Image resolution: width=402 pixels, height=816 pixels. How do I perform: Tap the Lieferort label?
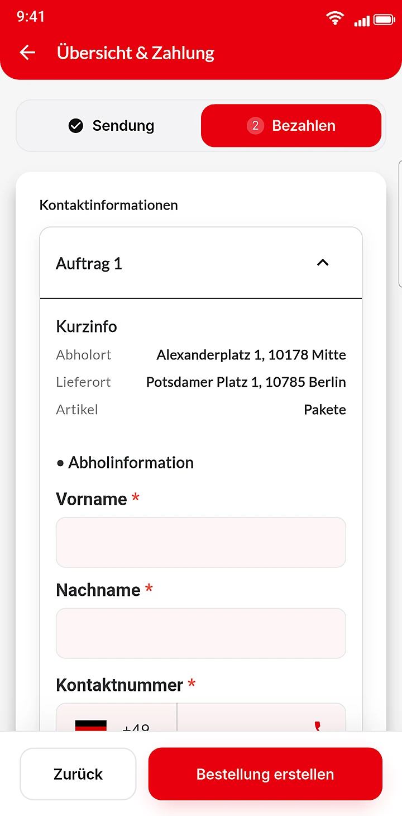tap(84, 382)
